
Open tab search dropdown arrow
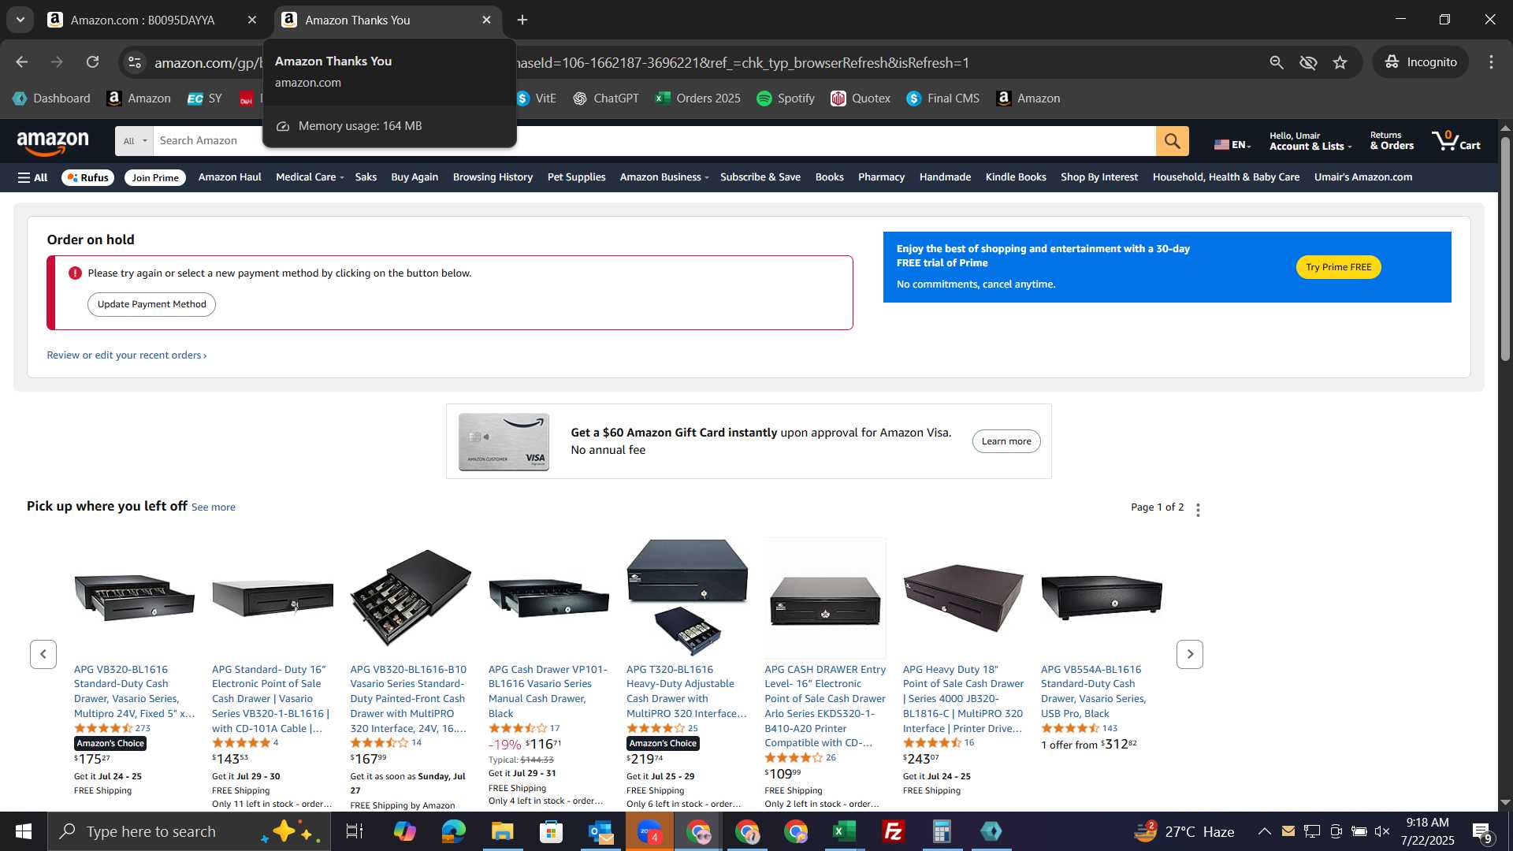(20, 20)
